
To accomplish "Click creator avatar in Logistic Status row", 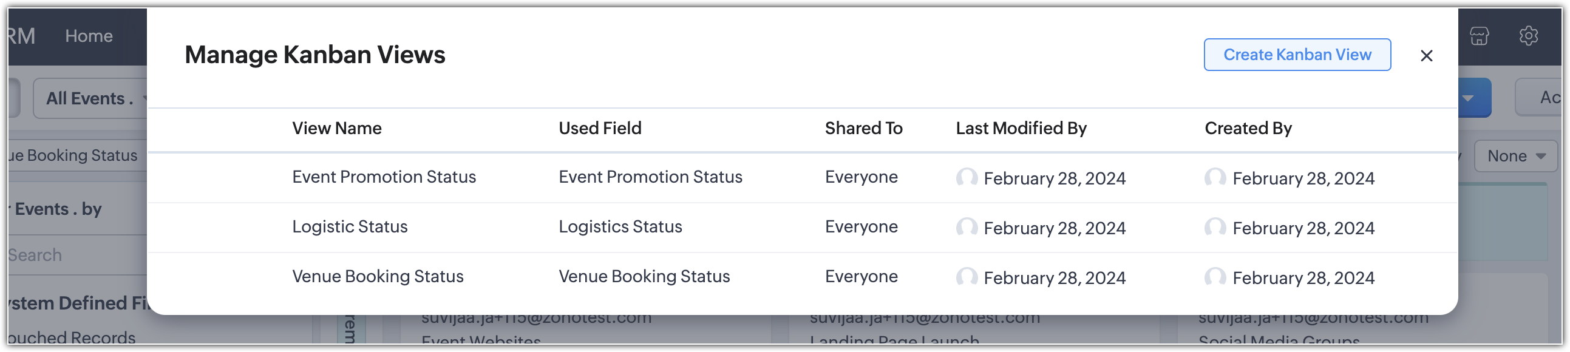I will pyautogui.click(x=1215, y=228).
